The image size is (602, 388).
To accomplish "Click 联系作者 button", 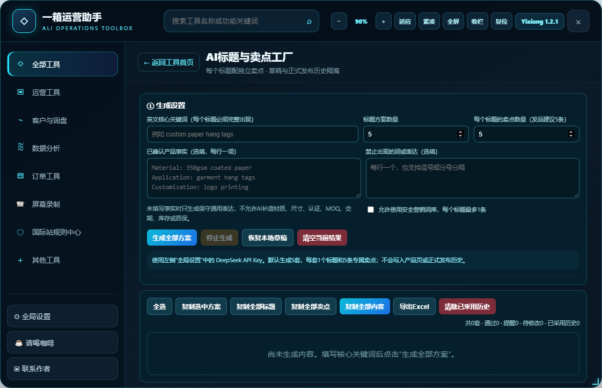I will pos(63,369).
